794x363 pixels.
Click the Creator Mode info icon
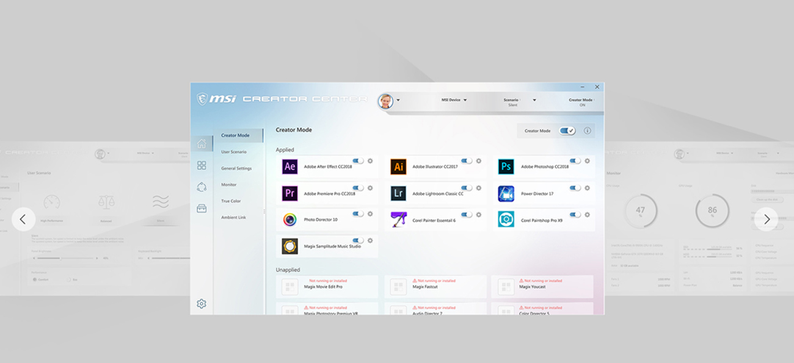click(x=588, y=131)
